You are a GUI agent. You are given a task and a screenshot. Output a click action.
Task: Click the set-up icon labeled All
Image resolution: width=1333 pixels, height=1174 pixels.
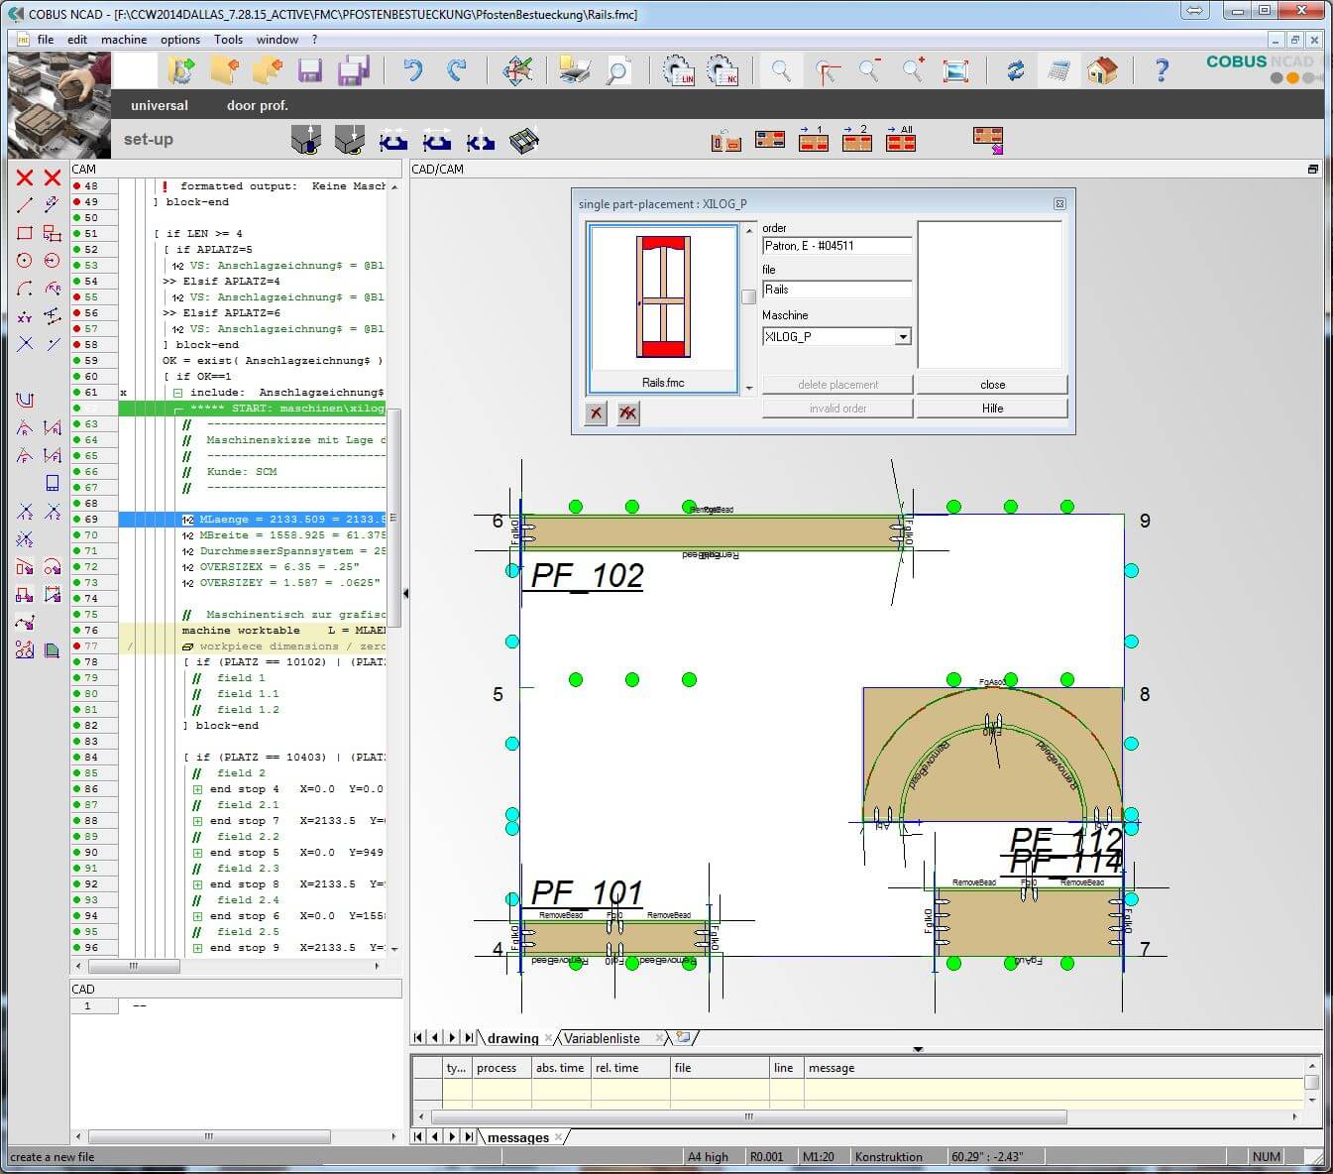click(x=901, y=140)
